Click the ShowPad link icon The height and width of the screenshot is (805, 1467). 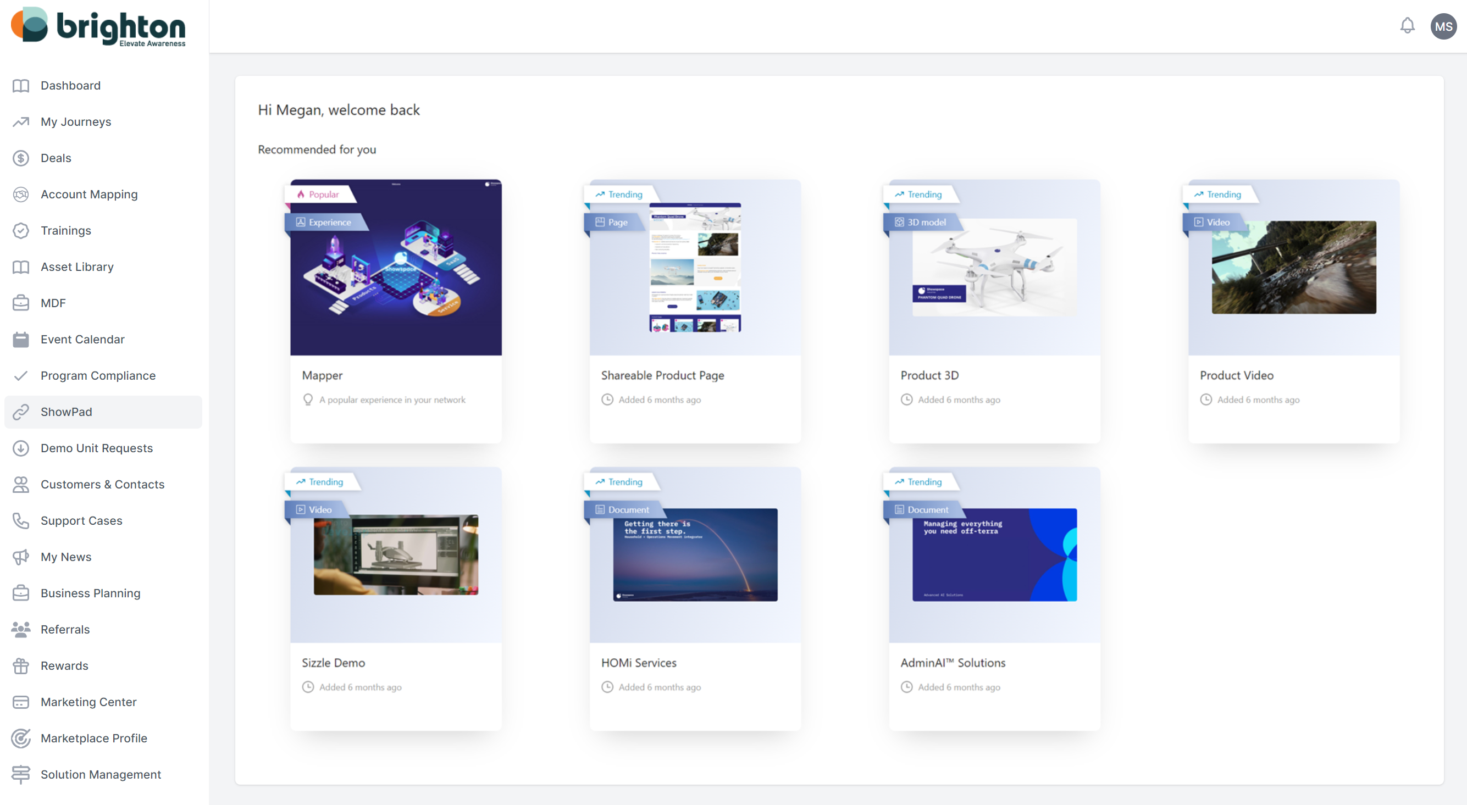point(20,412)
